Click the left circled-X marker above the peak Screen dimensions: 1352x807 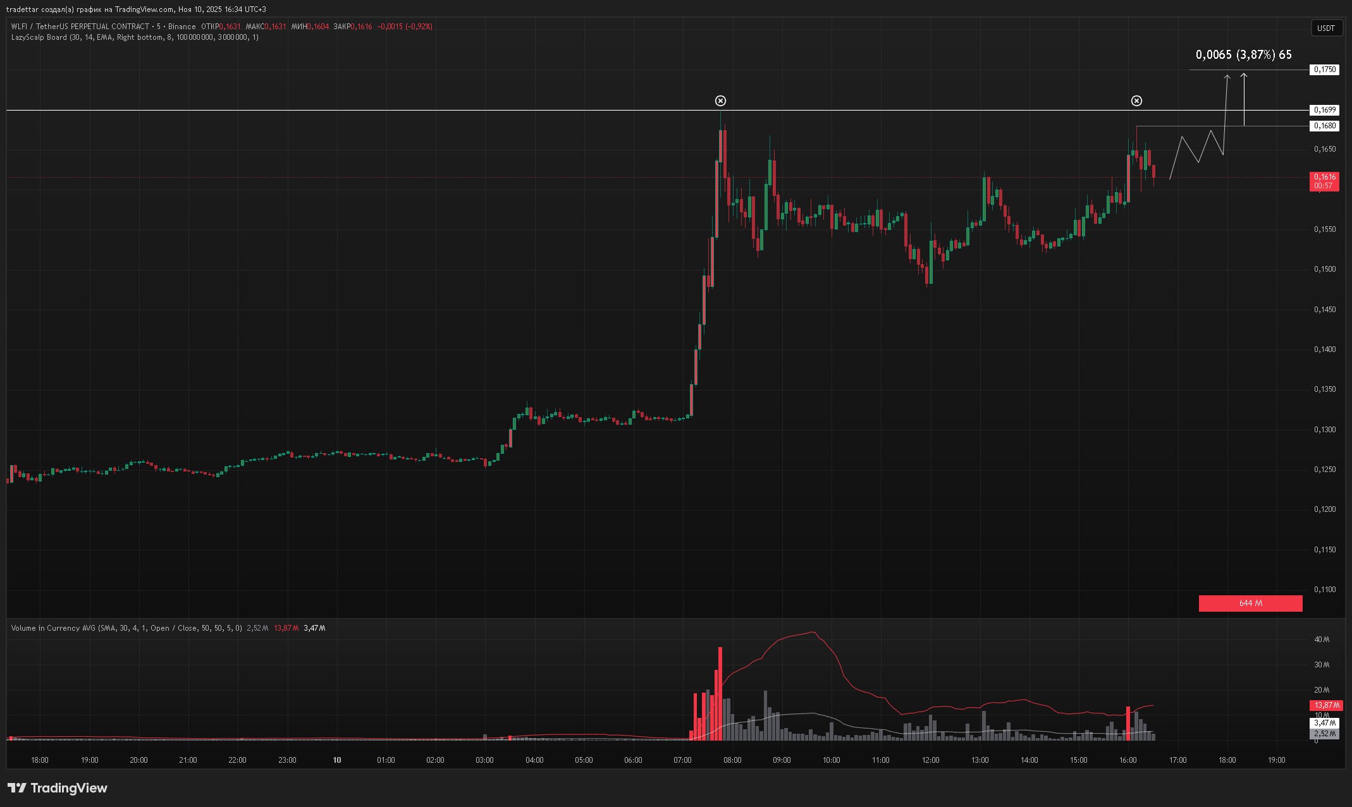pos(720,101)
